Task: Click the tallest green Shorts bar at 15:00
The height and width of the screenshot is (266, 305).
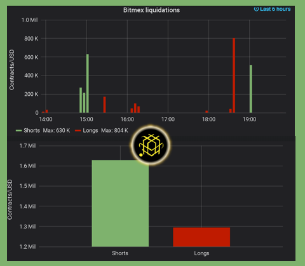Action: (x=88, y=83)
